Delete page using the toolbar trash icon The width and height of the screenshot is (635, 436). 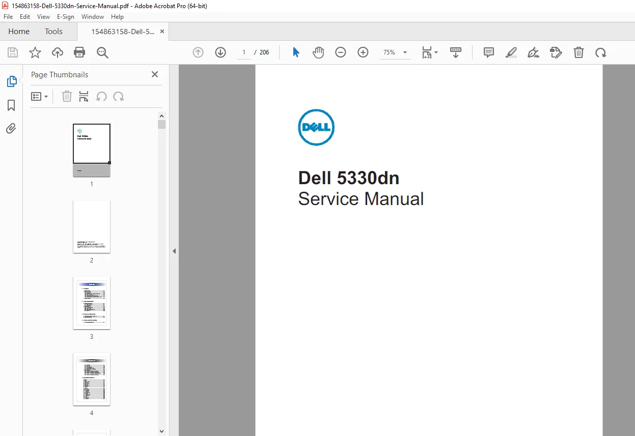click(x=578, y=52)
